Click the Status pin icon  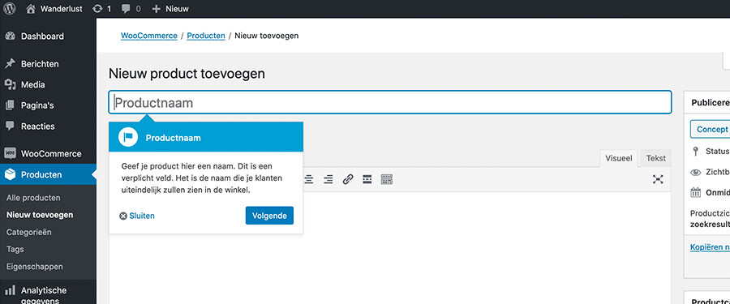pyautogui.click(x=696, y=152)
